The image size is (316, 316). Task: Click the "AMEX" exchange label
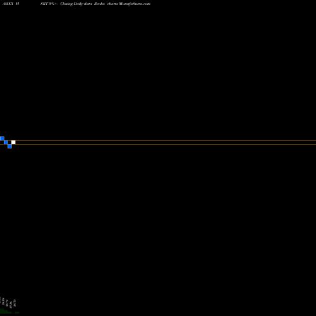(8, 4)
